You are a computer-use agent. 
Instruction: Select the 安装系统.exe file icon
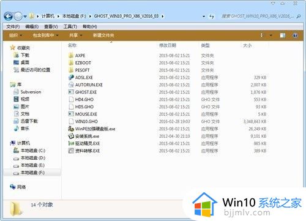[x=71, y=136]
